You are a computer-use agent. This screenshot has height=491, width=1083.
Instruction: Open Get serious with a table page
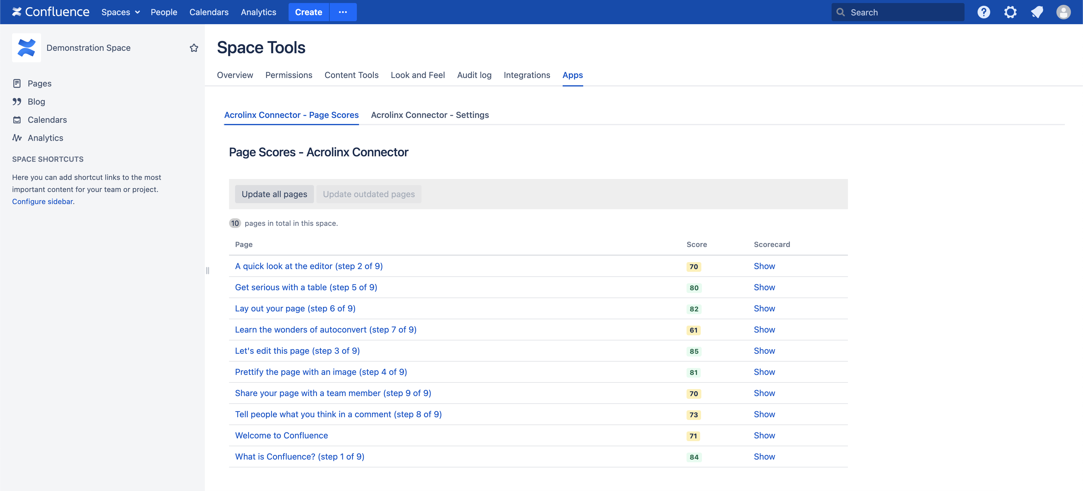(306, 287)
